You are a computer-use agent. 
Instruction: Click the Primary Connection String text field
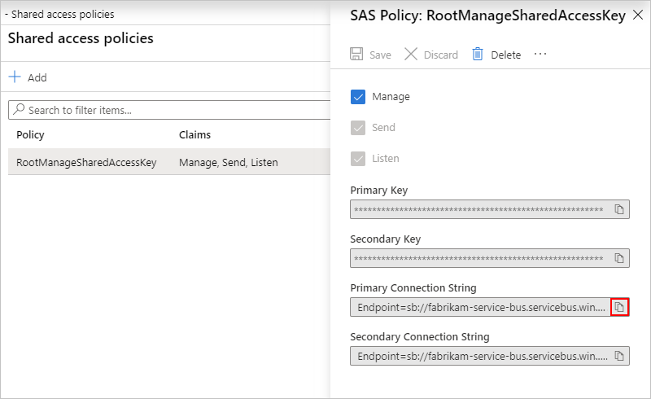coord(480,307)
